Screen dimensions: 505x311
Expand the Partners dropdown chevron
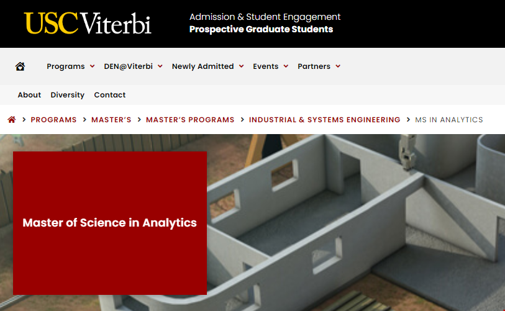click(338, 66)
